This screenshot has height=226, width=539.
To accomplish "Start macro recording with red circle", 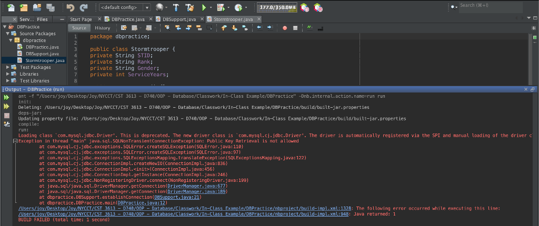I will (285, 28).
